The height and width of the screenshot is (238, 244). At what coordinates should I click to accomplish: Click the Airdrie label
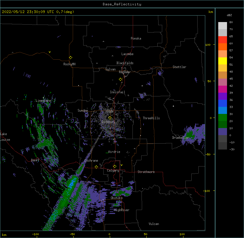pos(114,152)
